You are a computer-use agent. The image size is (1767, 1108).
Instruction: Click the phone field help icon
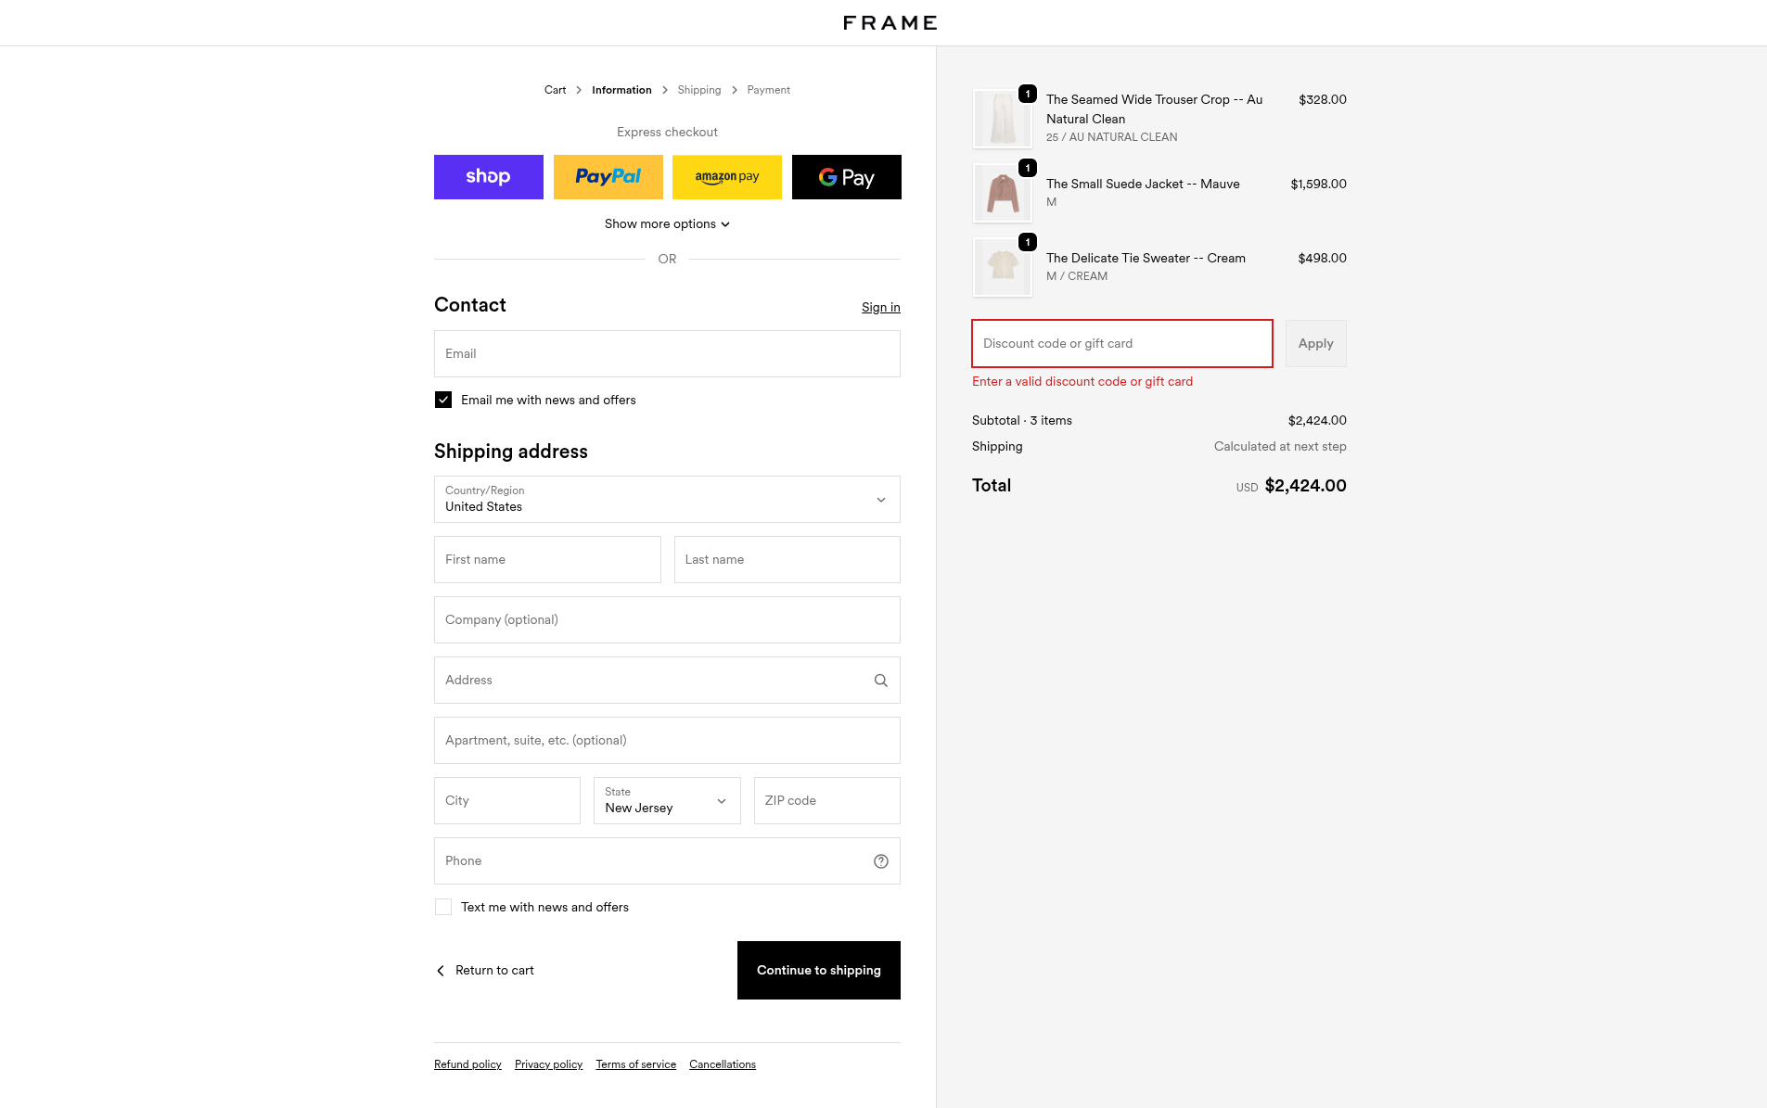880,861
